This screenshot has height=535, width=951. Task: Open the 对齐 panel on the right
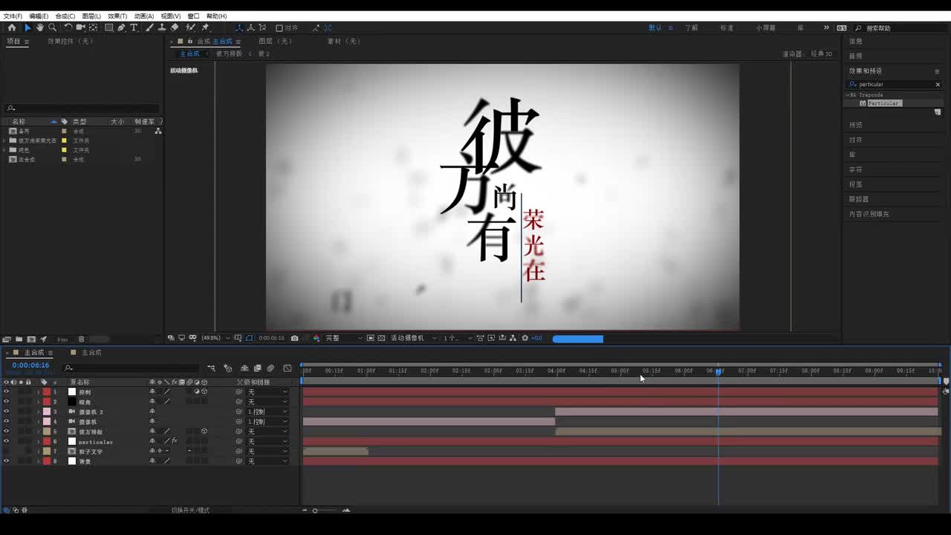(x=856, y=140)
